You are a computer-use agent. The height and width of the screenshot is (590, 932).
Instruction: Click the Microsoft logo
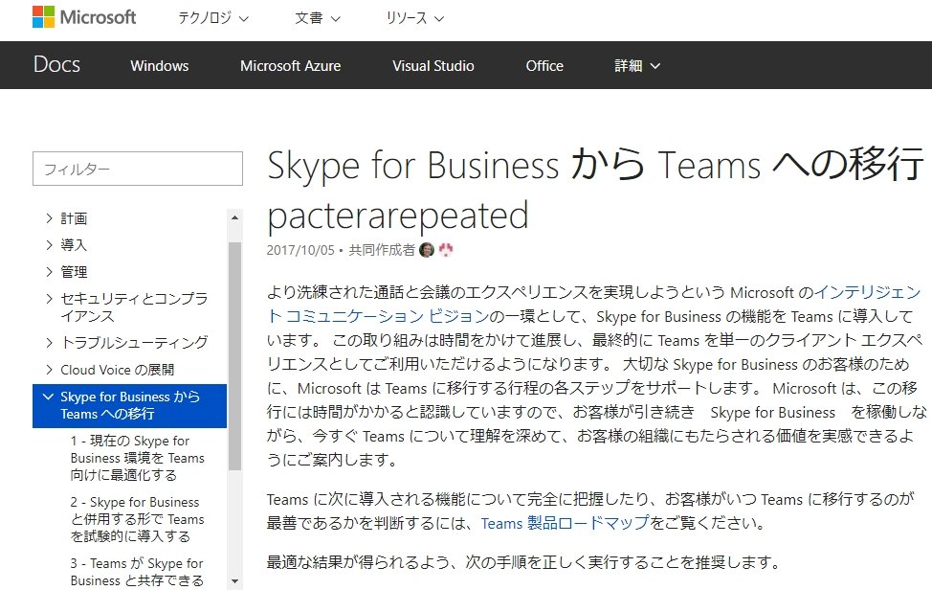pyautogui.click(x=84, y=17)
